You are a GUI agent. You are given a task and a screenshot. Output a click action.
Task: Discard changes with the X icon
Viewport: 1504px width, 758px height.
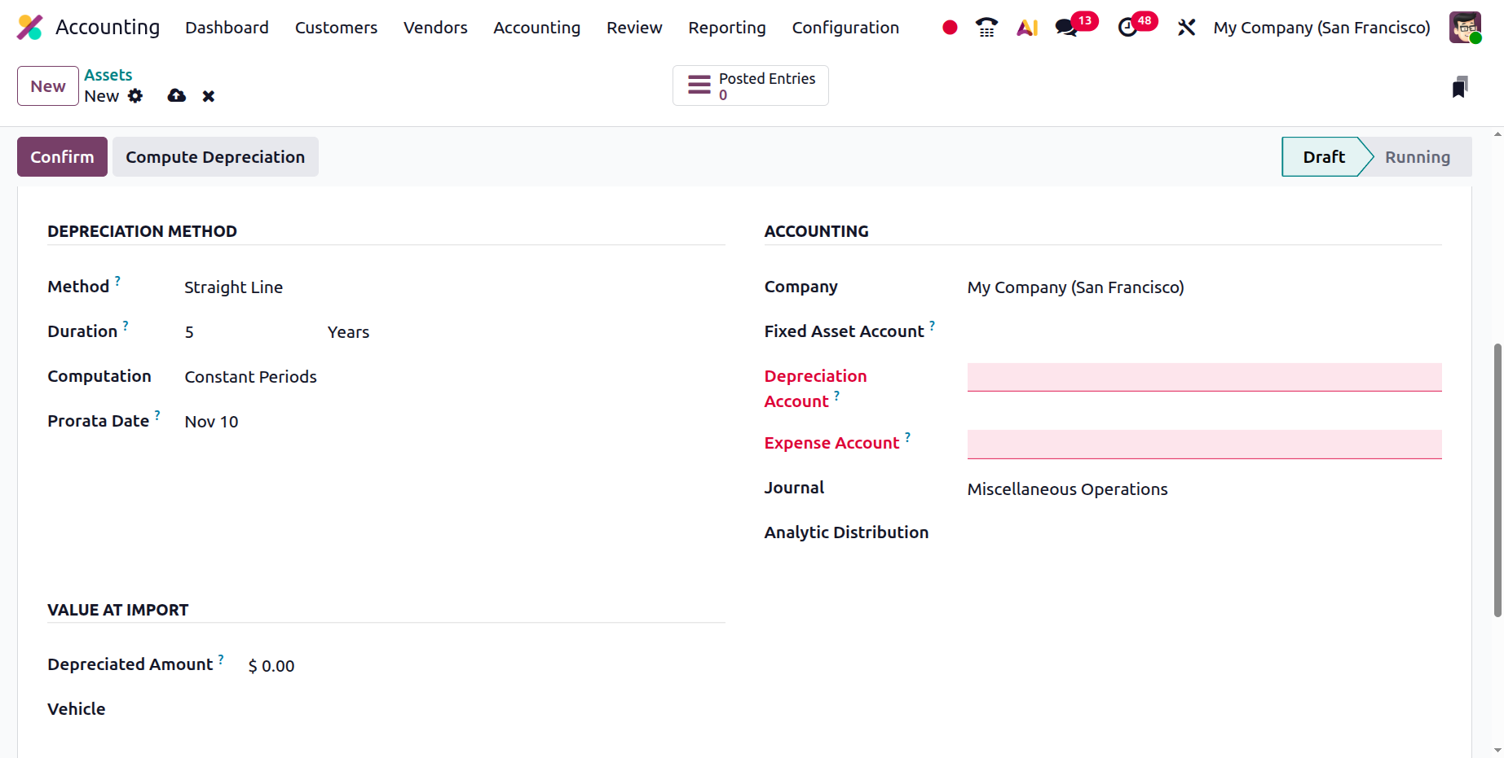coord(209,96)
